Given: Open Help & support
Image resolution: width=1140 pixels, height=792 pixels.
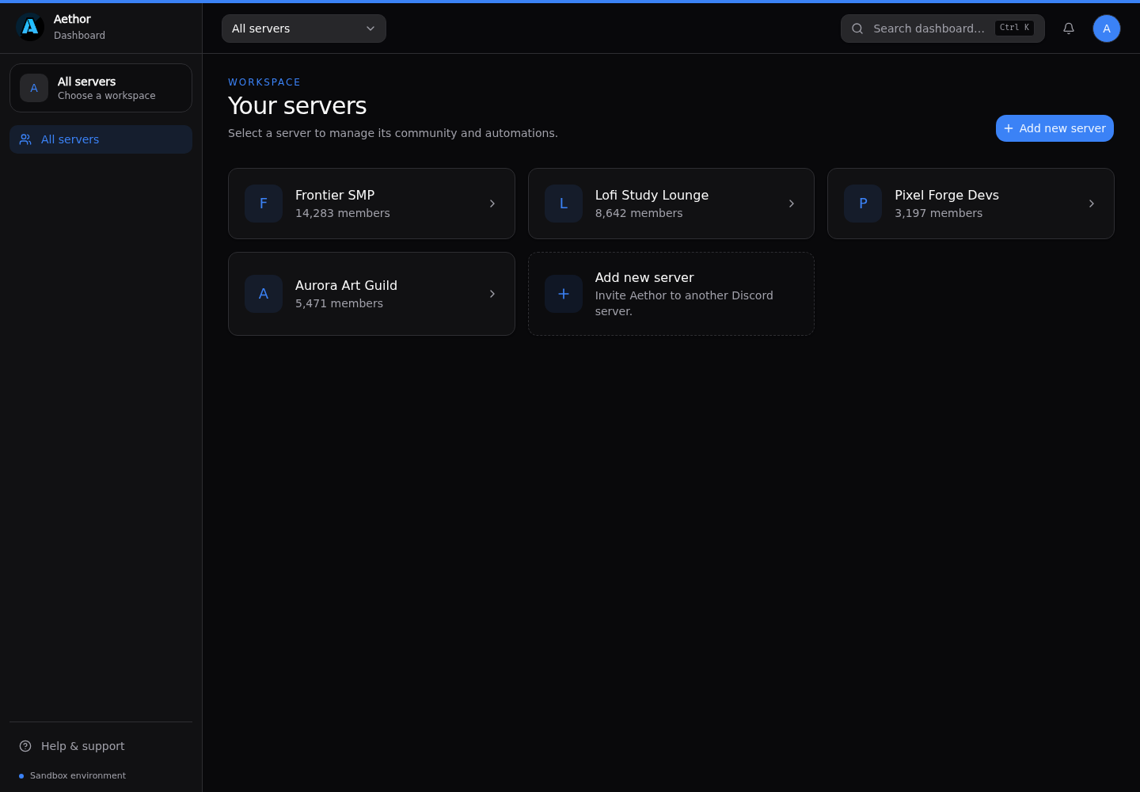Looking at the screenshot, I should click(101, 746).
